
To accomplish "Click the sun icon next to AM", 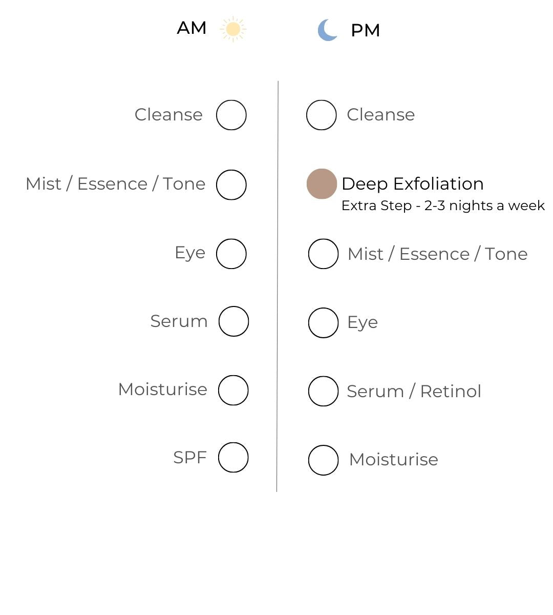I will pyautogui.click(x=233, y=29).
